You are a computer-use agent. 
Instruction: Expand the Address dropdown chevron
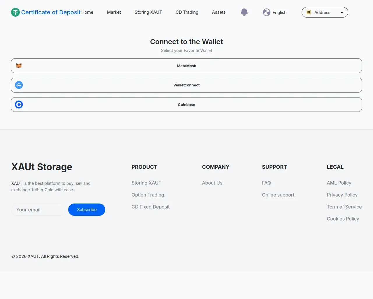coord(342,13)
